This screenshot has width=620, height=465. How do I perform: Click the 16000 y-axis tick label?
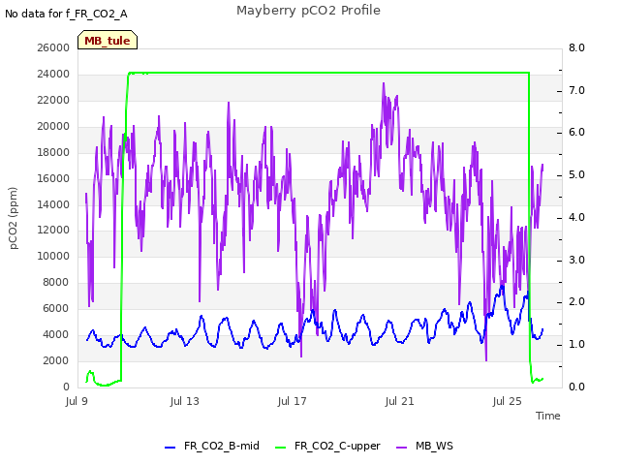pos(53,178)
